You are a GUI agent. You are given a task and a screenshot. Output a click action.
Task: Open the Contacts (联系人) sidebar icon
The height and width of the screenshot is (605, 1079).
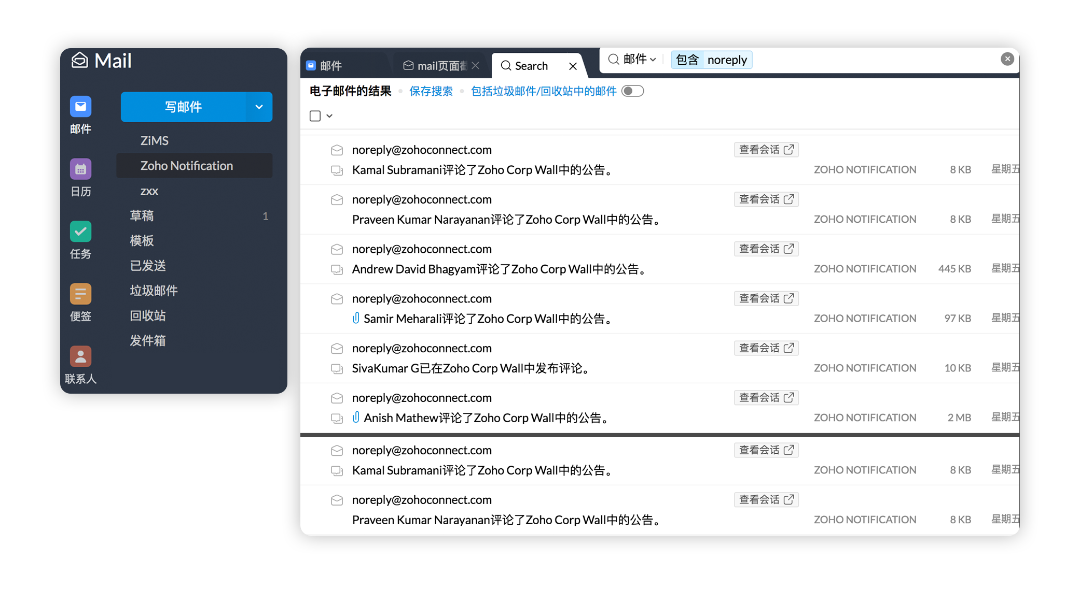click(x=80, y=356)
